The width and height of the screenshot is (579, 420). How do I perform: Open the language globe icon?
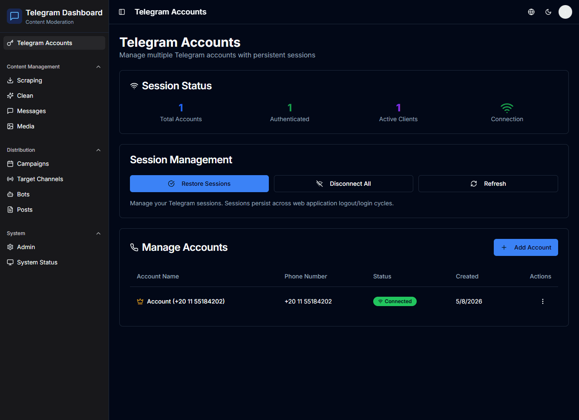coord(531,12)
